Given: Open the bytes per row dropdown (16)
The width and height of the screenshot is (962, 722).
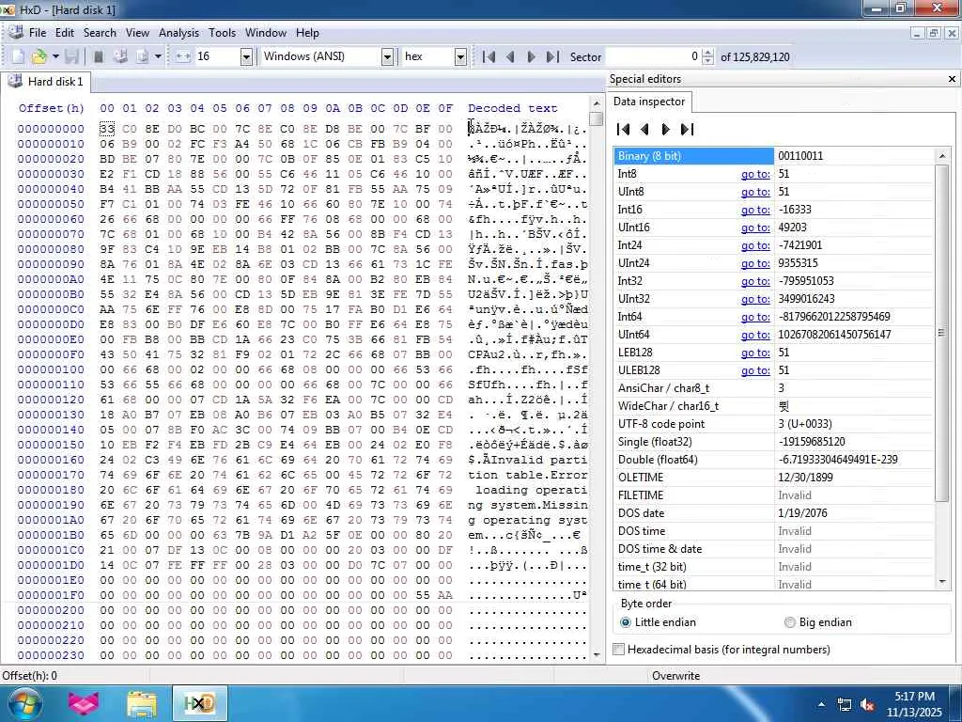Looking at the screenshot, I should tap(246, 57).
